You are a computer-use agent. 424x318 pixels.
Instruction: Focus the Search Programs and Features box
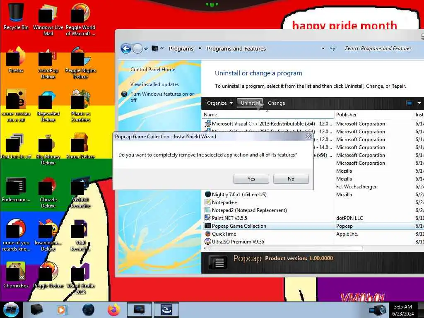(x=378, y=48)
